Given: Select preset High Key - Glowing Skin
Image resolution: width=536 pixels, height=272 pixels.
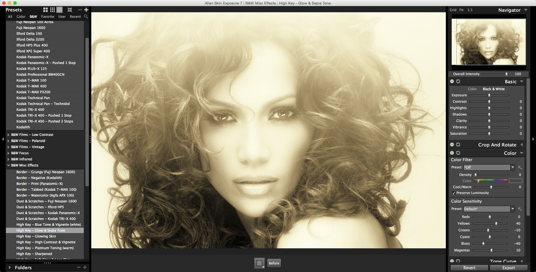Looking at the screenshot, I should [45, 236].
